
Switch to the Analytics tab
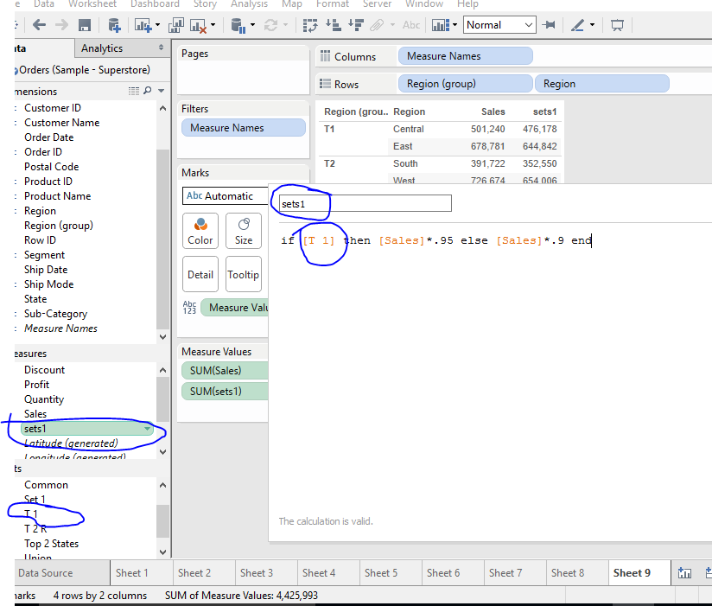click(x=102, y=48)
